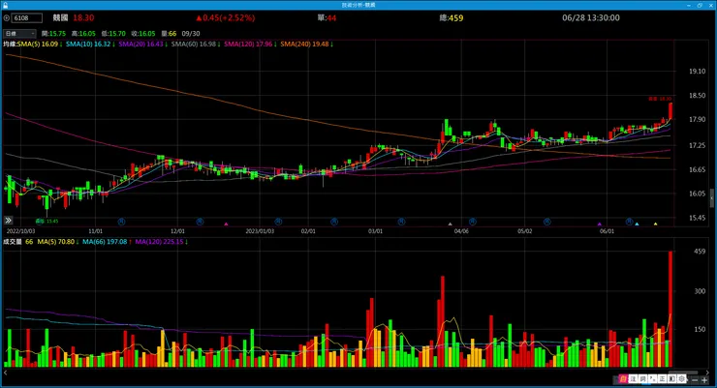Click the yellow triangle marker at timeline end
Screen dimensions: 717x388
656,224
